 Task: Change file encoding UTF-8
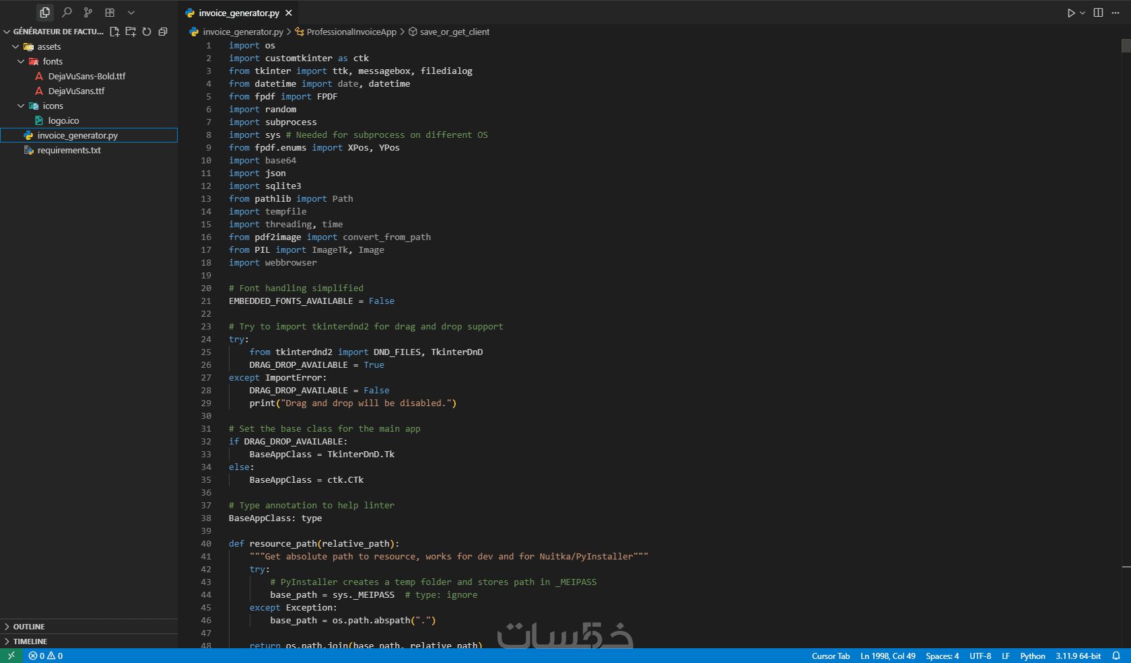pyautogui.click(x=980, y=656)
